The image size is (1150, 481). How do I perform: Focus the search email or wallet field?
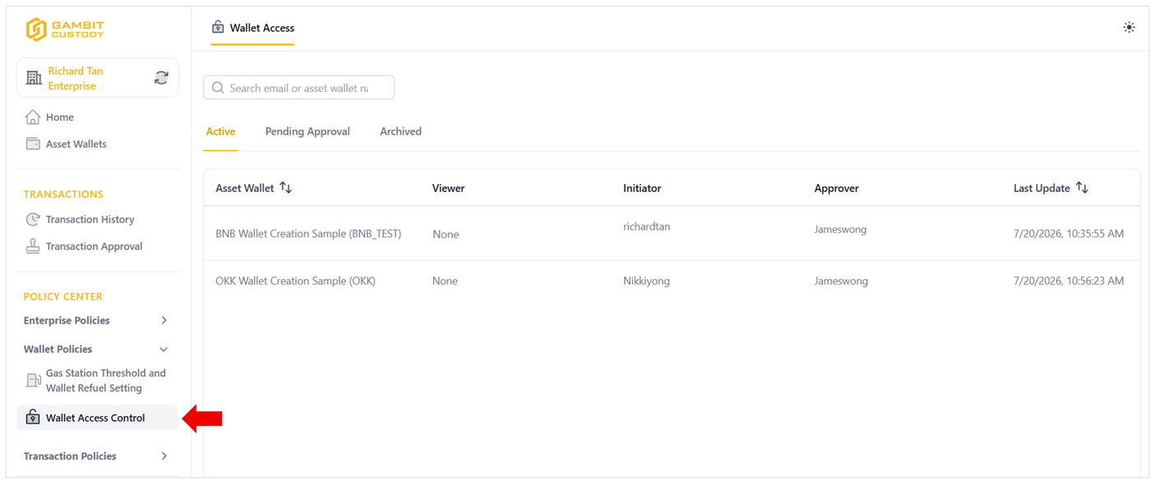coord(299,88)
